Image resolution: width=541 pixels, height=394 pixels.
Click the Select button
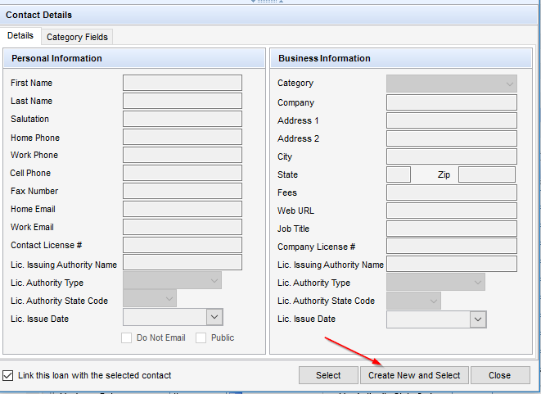coord(328,375)
